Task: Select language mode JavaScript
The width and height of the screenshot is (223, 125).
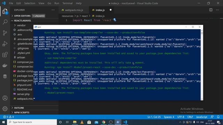Action: coord(201,117)
